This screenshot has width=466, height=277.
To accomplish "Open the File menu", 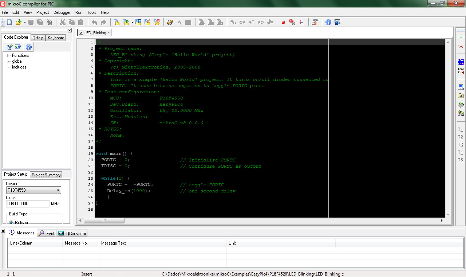I will click(x=5, y=12).
